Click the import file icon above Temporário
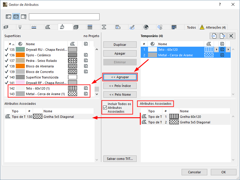Viewport: 240px width, 180px height. [x=214, y=36]
